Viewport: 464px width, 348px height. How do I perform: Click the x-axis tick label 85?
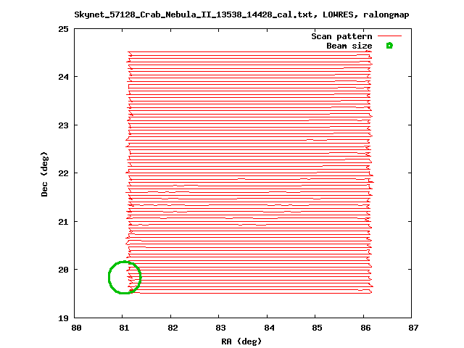point(318,328)
